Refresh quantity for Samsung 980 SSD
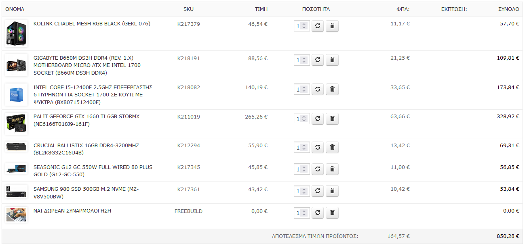Screen dimensions: 525x244 [318, 191]
